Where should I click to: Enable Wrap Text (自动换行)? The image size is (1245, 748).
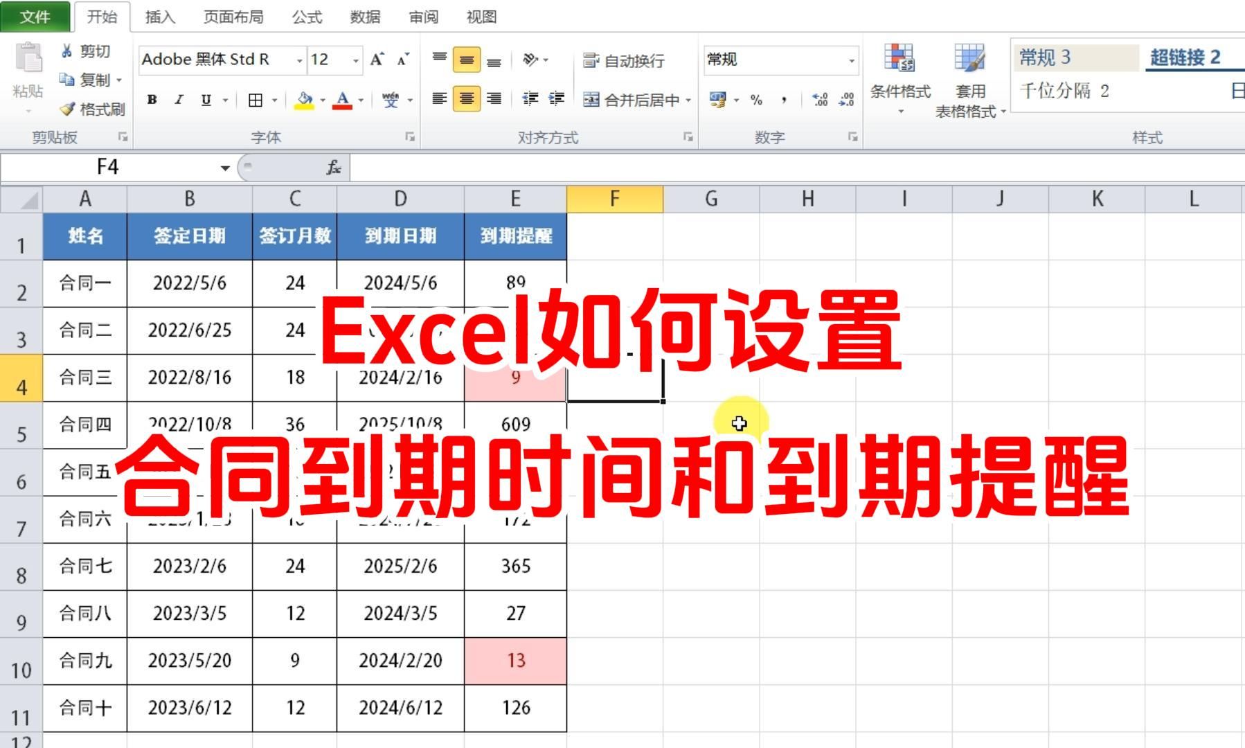pyautogui.click(x=624, y=61)
